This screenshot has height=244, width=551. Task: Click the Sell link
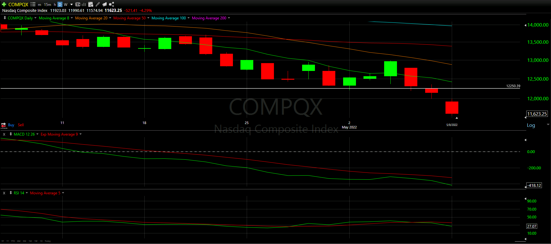point(21,125)
